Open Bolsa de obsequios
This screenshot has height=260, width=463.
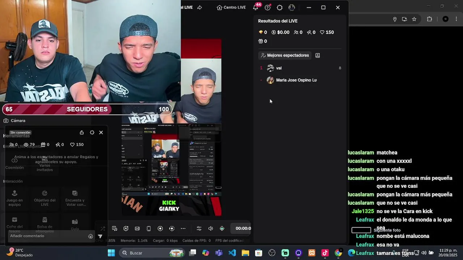click(x=45, y=224)
